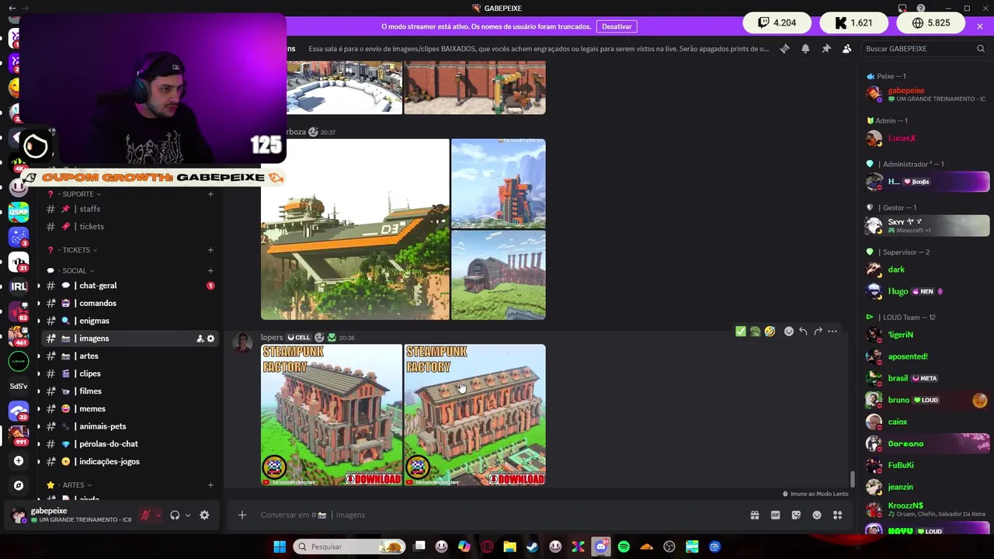View member dark in Supervisor list
Viewport: 994px width, 559px height.
(927, 269)
